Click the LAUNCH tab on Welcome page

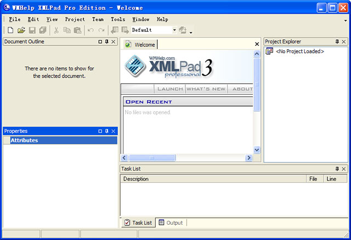170,89
